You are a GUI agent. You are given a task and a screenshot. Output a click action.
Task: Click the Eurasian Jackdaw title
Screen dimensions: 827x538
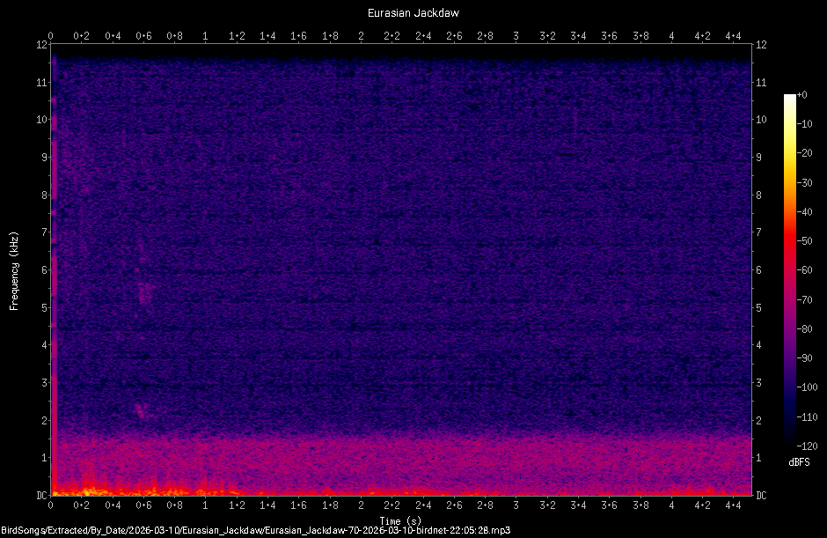tap(413, 12)
